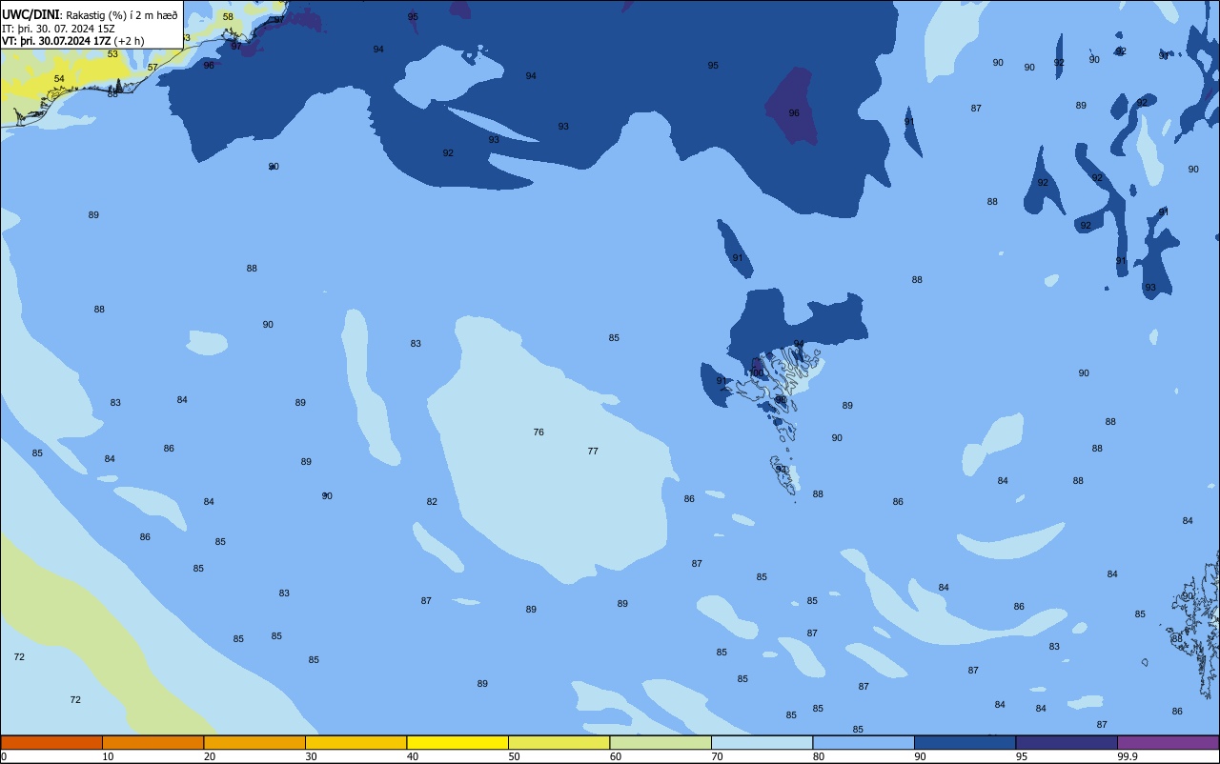Click the "IT: þri. 30. 07. 2024 15Z" line
The width and height of the screenshot is (1220, 764).
click(x=58, y=29)
